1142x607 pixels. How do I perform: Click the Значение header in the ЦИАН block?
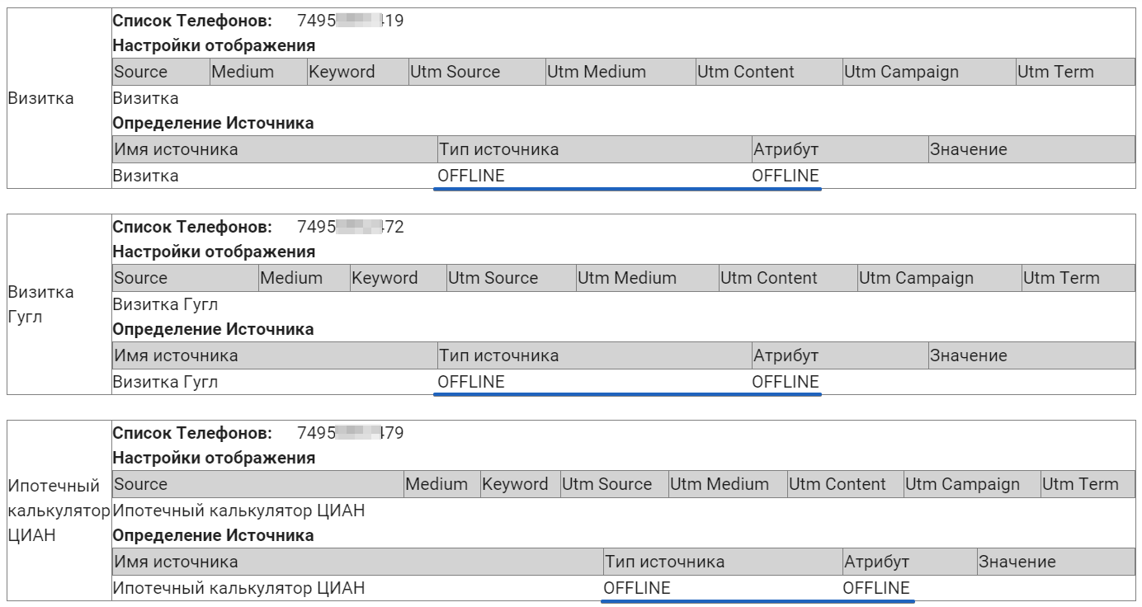coord(1056,562)
